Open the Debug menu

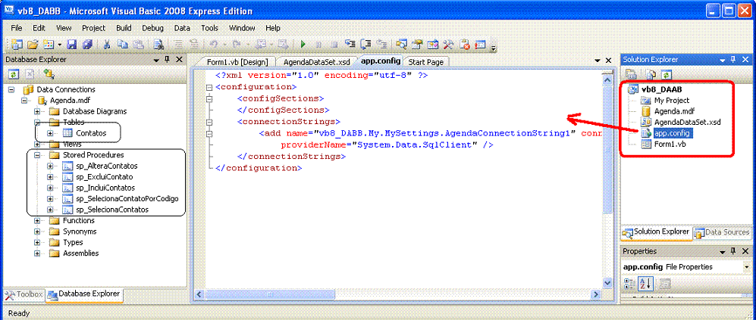(153, 28)
